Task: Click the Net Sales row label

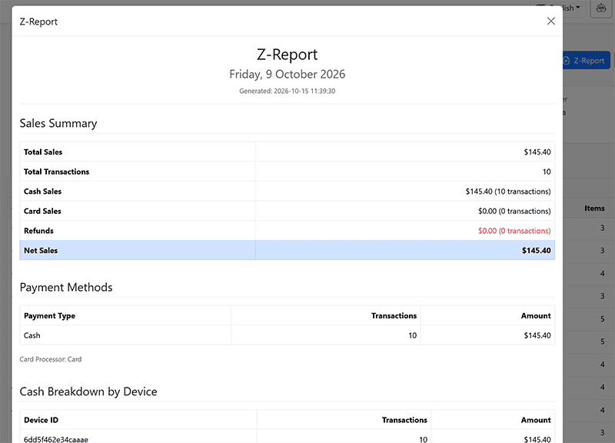Action: tap(41, 250)
